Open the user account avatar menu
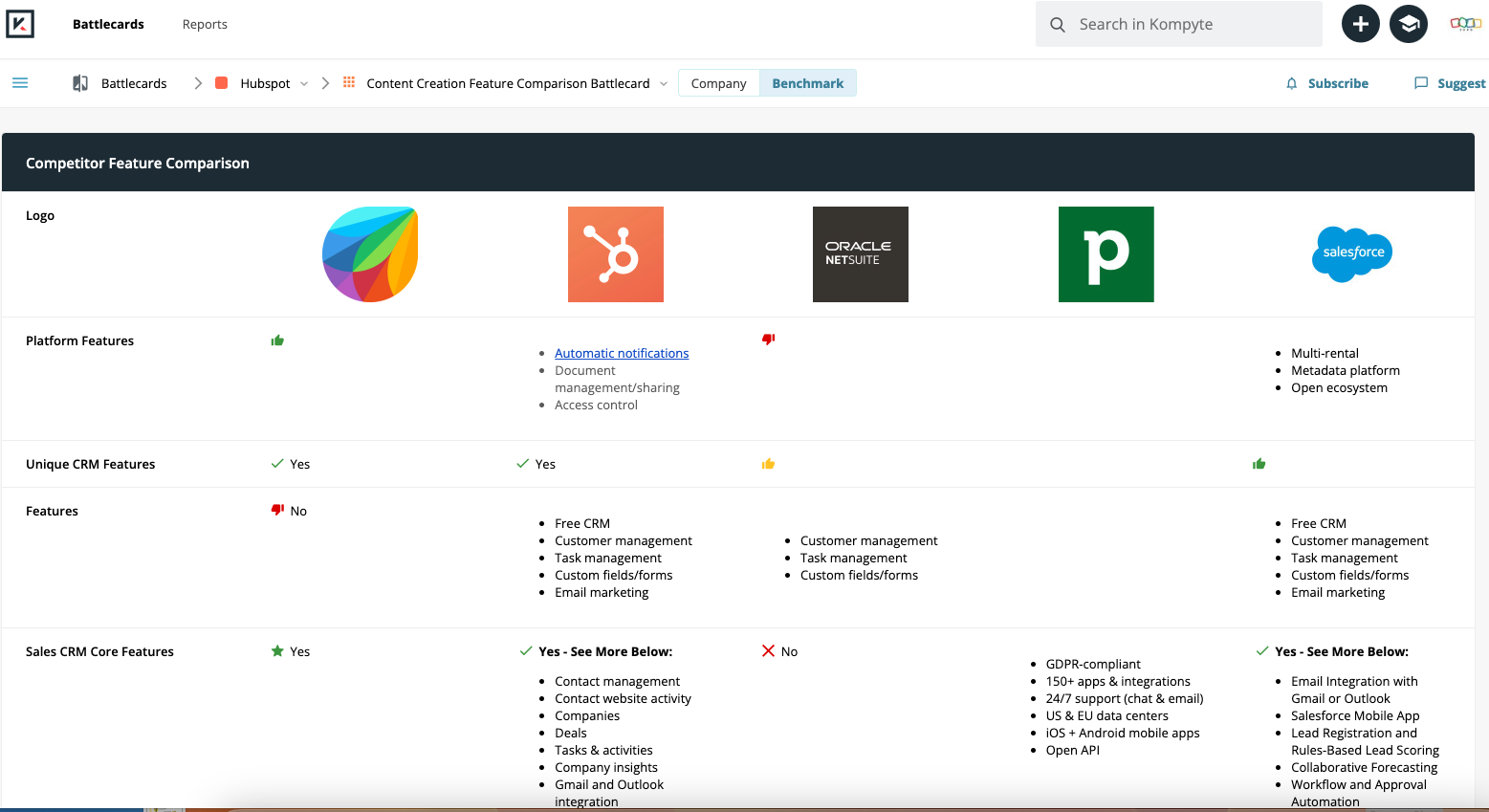 click(1465, 24)
